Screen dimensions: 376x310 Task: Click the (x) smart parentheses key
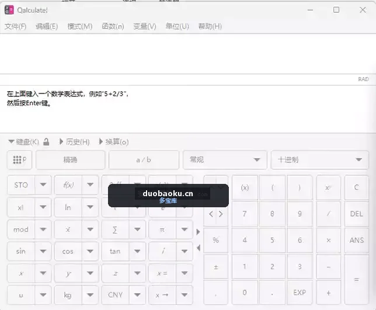245,187
